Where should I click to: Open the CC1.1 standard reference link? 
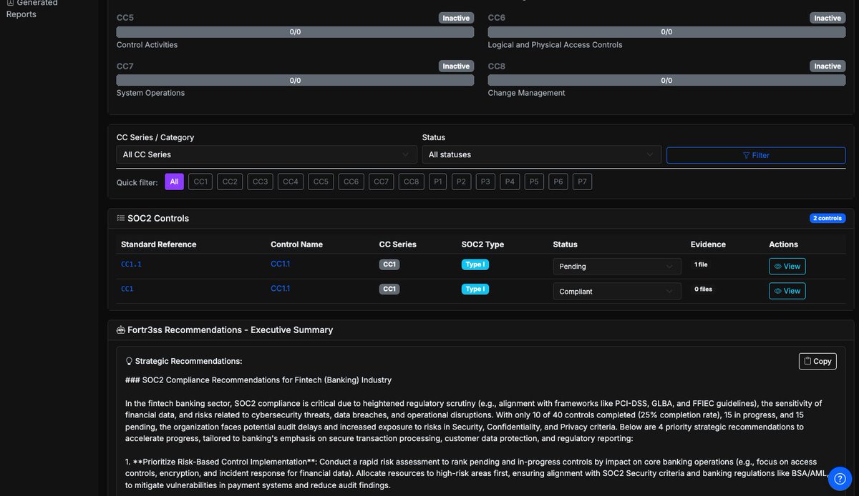tap(131, 264)
